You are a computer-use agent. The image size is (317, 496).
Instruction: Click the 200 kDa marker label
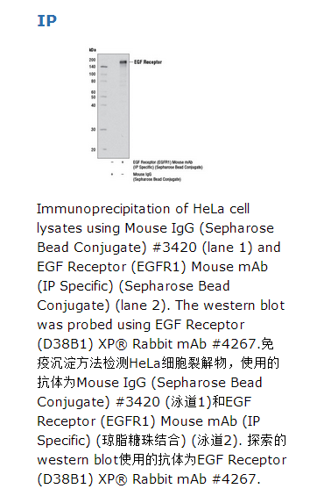tap(92, 60)
